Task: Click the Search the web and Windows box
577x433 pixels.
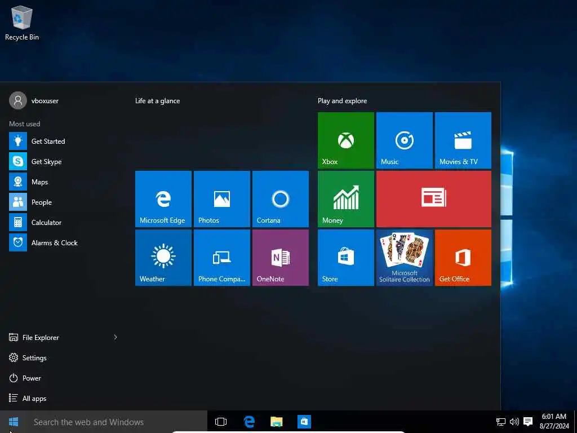Action: [117, 422]
